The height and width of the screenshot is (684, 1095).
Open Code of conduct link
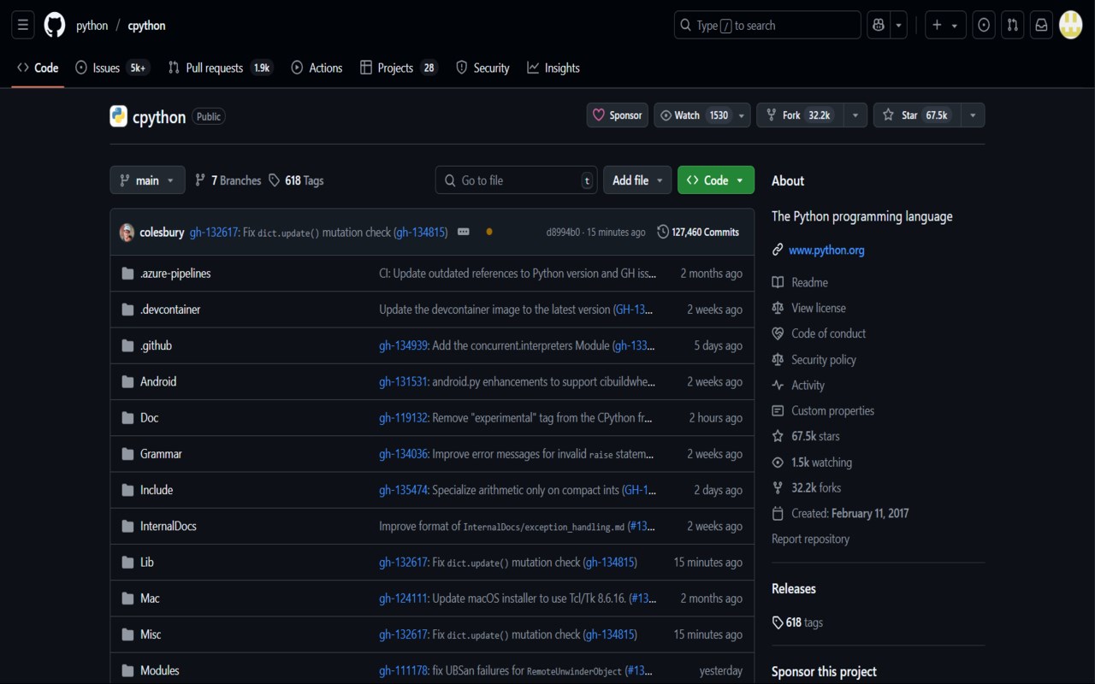828,333
